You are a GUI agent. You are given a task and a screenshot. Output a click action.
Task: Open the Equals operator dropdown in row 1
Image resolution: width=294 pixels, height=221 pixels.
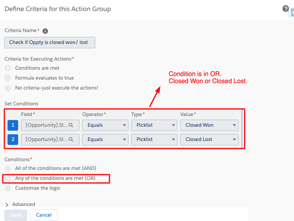pos(105,125)
